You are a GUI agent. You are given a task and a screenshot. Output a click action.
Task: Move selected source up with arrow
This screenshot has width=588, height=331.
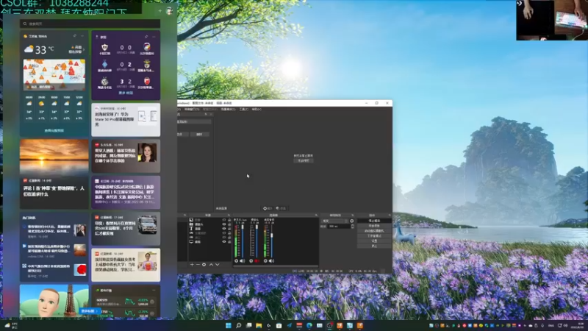click(211, 265)
